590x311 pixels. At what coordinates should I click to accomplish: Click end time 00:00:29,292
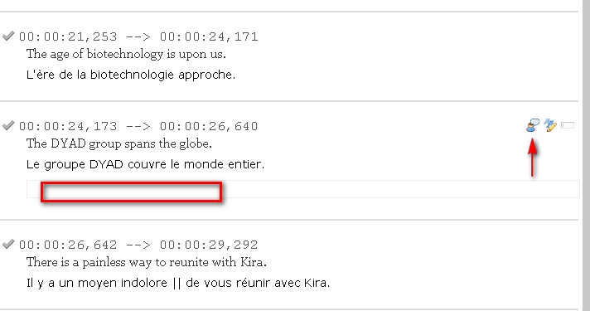tap(209, 245)
